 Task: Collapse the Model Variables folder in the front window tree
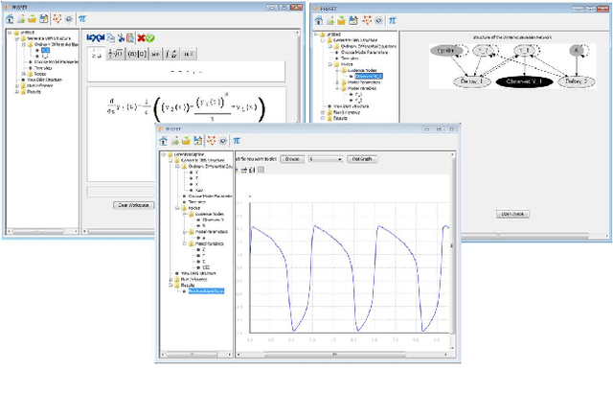pos(185,243)
